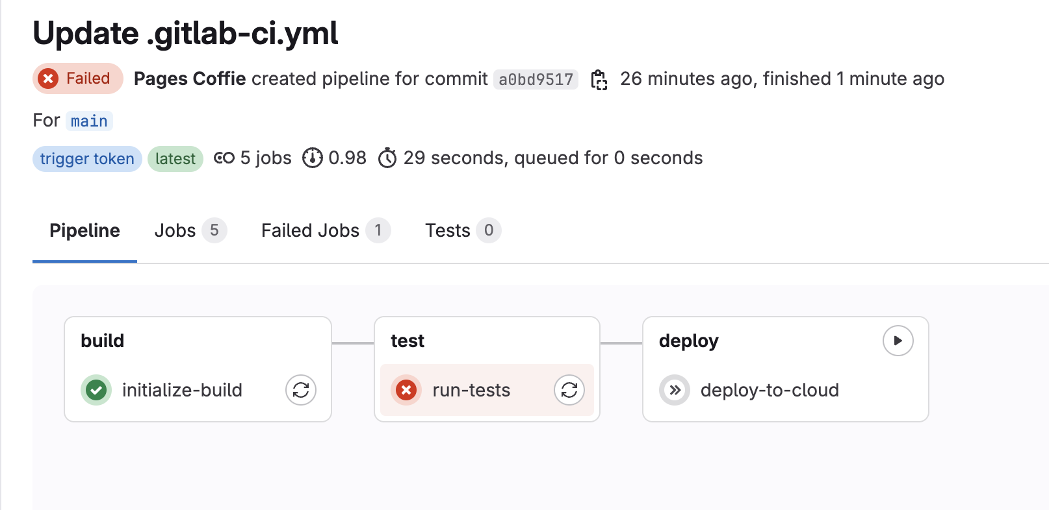Viewport: 1049px width, 510px height.
Task: Switch to the Pipeline tab
Action: coord(84,231)
